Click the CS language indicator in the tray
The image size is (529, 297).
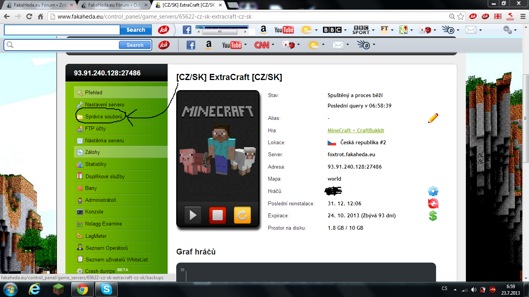[445, 288]
